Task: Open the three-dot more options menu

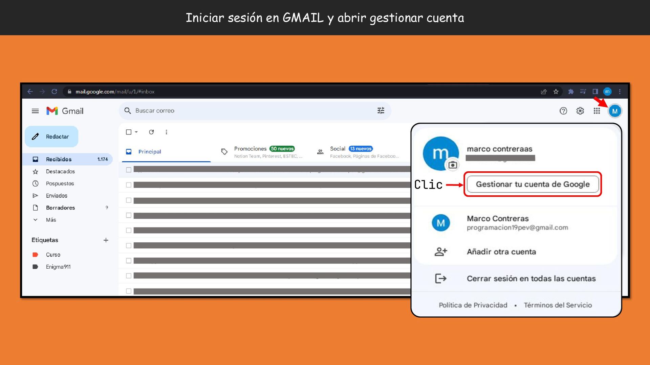Action: 166,132
